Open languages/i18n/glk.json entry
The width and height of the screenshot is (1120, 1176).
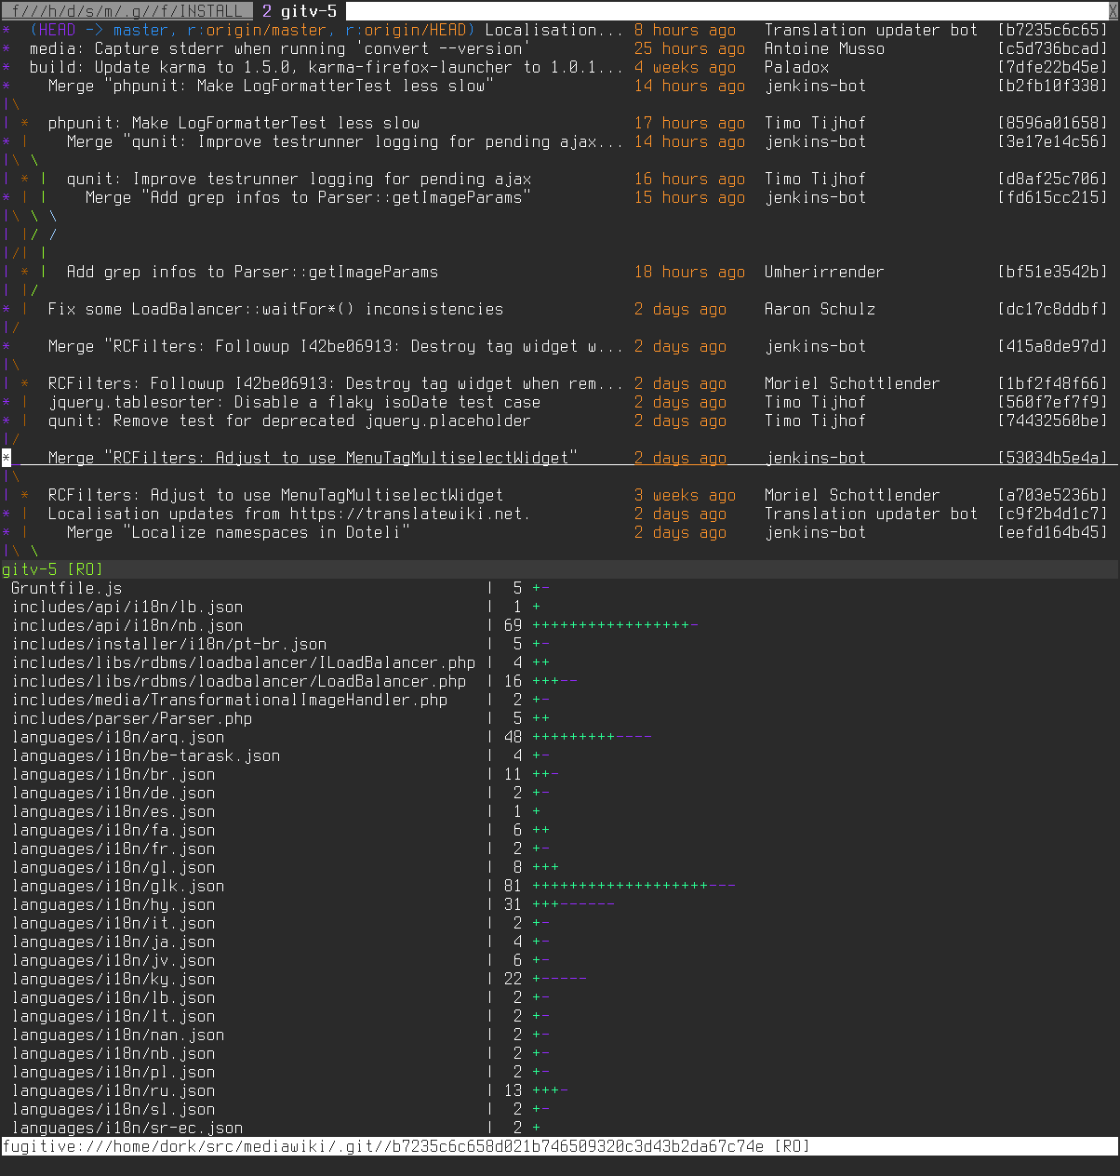118,886
